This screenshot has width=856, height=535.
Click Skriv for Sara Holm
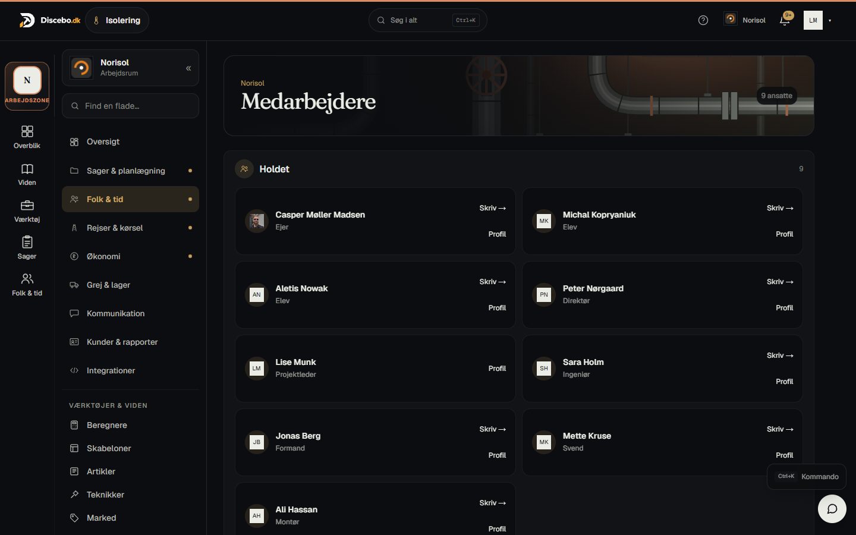tap(780, 355)
